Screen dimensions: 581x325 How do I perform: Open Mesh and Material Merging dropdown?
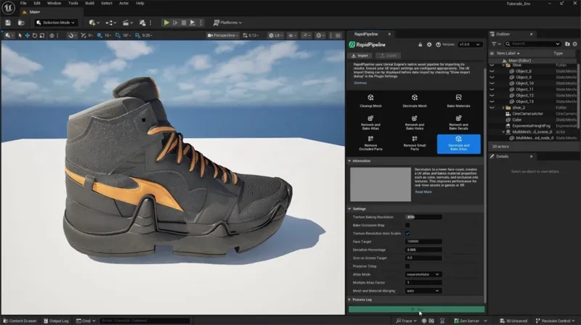coord(424,290)
